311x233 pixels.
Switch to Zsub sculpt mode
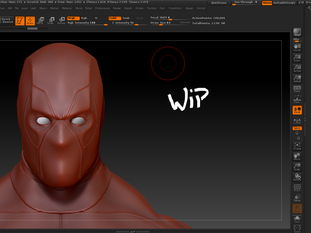pos(128,18)
